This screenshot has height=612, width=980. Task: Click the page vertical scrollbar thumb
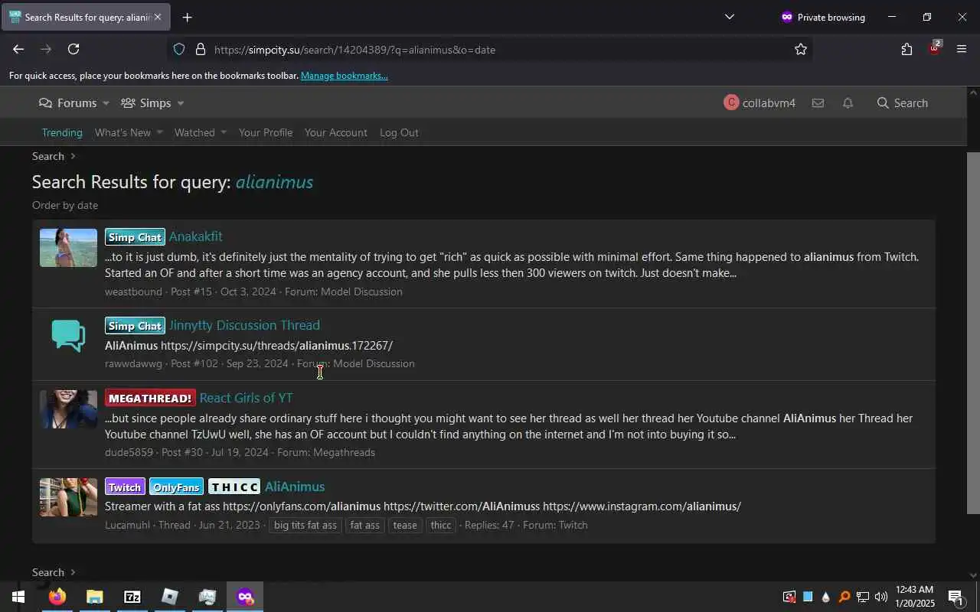(973, 333)
